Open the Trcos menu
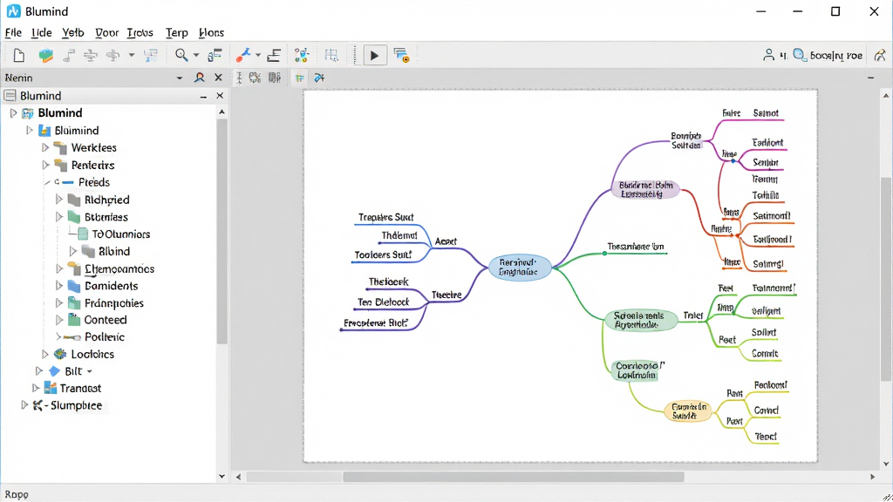The width and height of the screenshot is (893, 502). [x=140, y=32]
